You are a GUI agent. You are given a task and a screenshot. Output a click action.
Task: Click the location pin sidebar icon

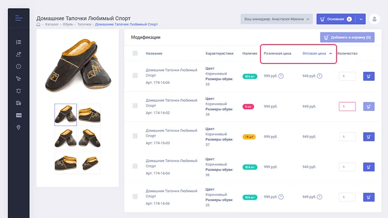coord(18,127)
